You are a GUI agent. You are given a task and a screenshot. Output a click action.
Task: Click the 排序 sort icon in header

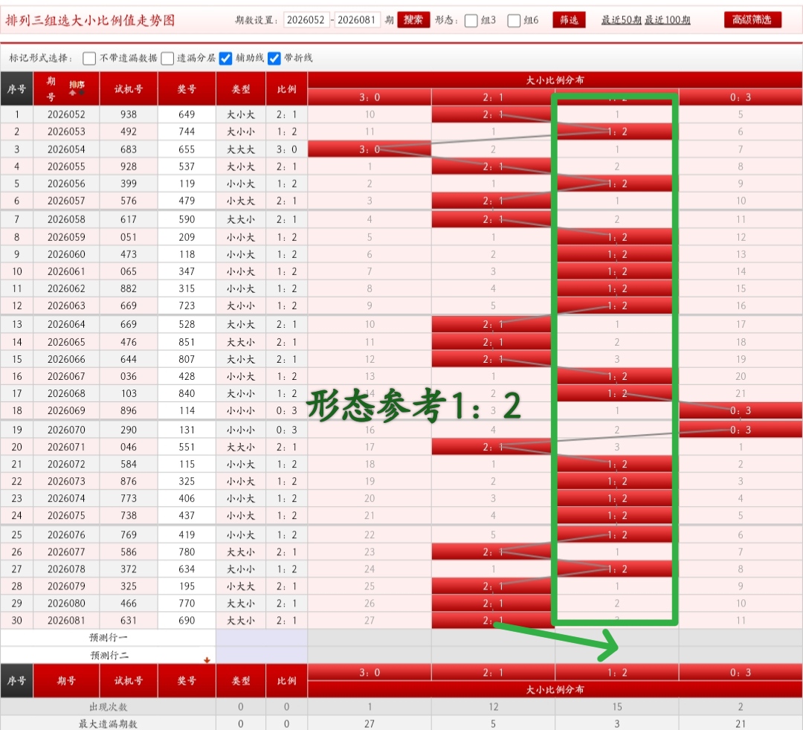(x=77, y=88)
